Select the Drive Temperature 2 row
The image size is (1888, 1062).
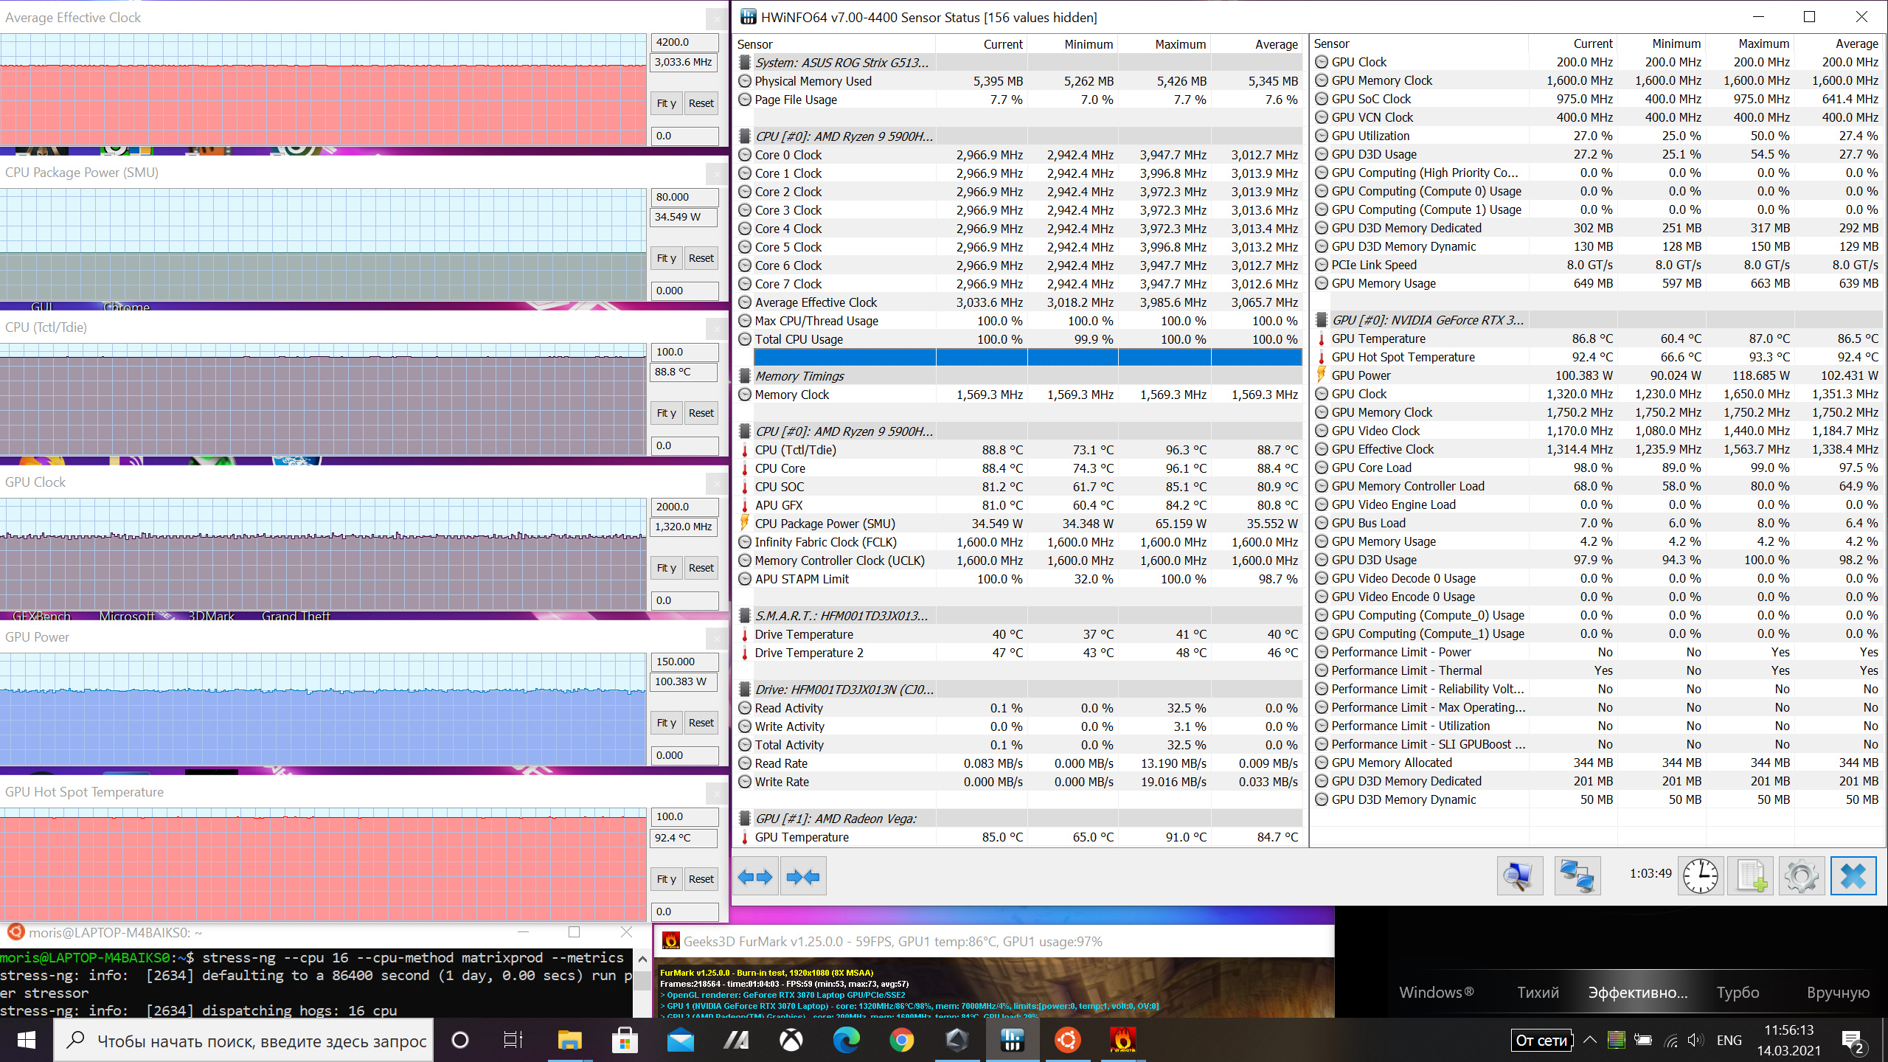coord(1021,653)
